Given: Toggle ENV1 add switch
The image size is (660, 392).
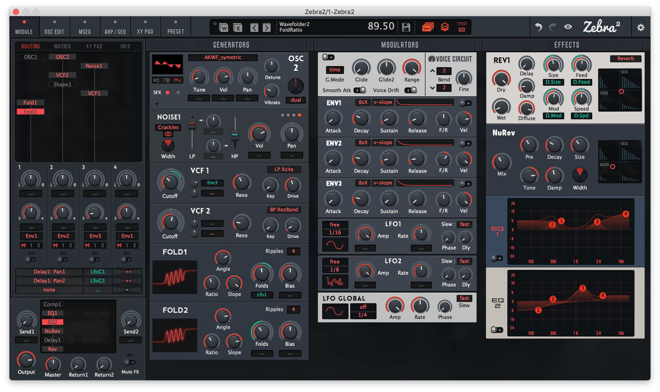Looking at the screenshot, I should [x=465, y=103].
